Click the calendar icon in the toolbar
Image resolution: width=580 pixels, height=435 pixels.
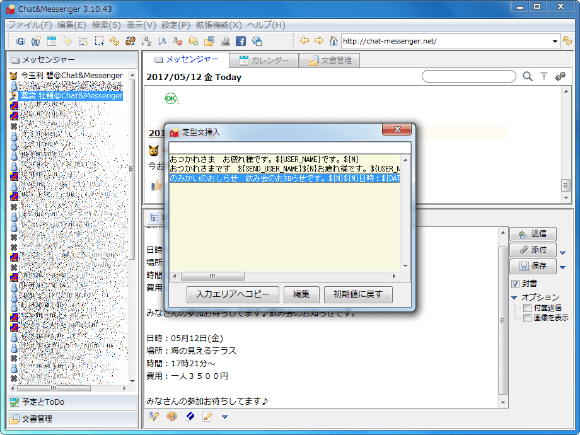(x=52, y=41)
